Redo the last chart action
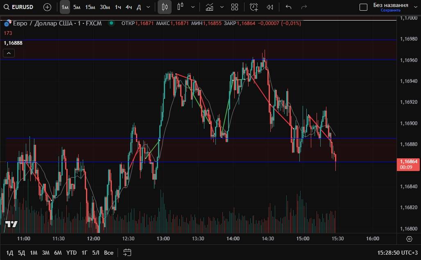 pos(304,7)
